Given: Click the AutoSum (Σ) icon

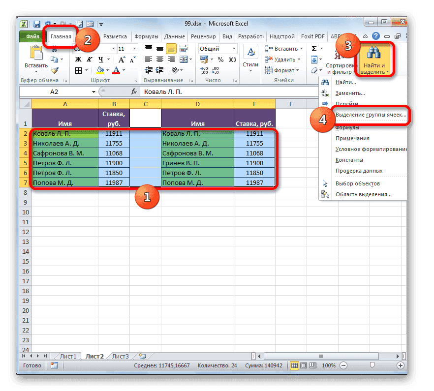Looking at the screenshot, I should click(x=314, y=49).
